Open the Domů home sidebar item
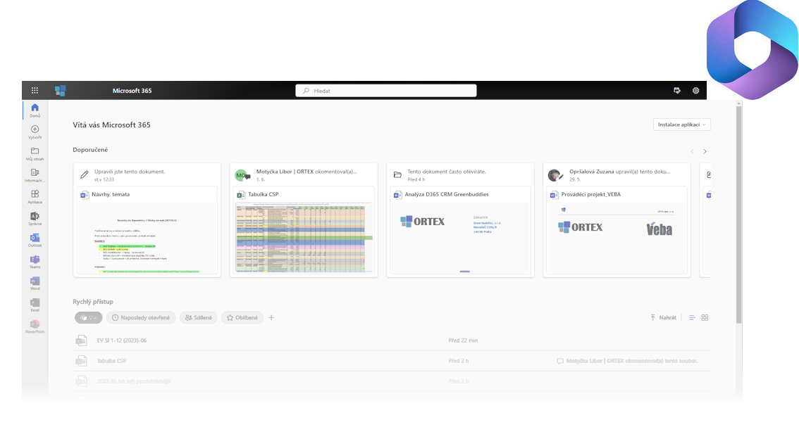The image size is (799, 439). click(35, 110)
